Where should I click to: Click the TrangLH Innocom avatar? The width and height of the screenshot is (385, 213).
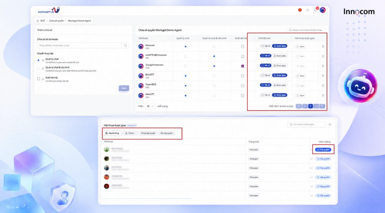[x=141, y=66]
